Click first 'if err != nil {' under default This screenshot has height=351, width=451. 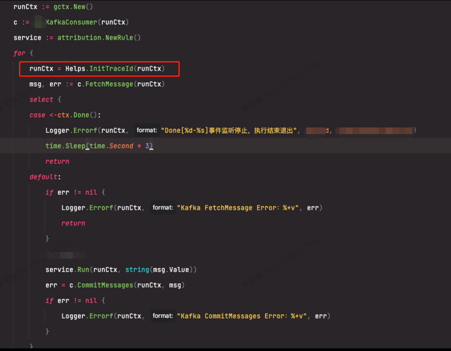75,193
